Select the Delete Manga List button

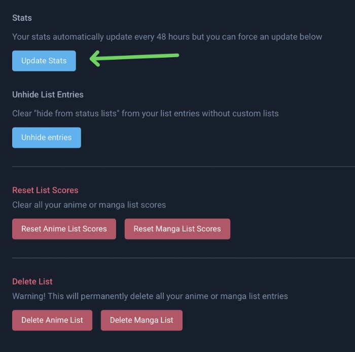tap(141, 320)
